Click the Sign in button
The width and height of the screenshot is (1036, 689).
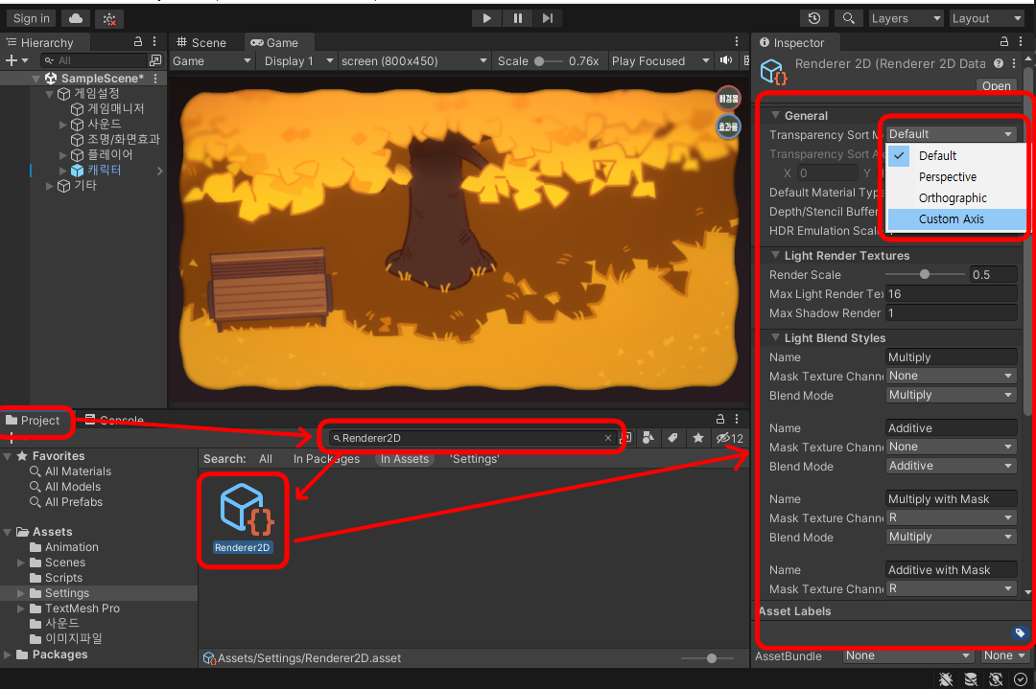(x=31, y=18)
